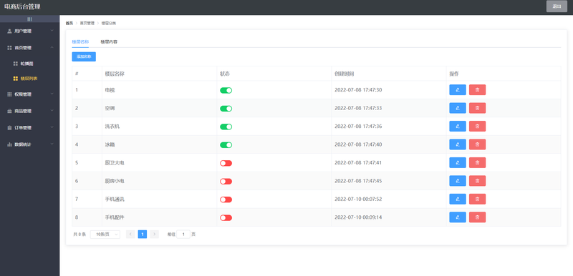The height and width of the screenshot is (276, 573).
Task: Switch to the 楼层内容 tab
Action: (x=109, y=42)
